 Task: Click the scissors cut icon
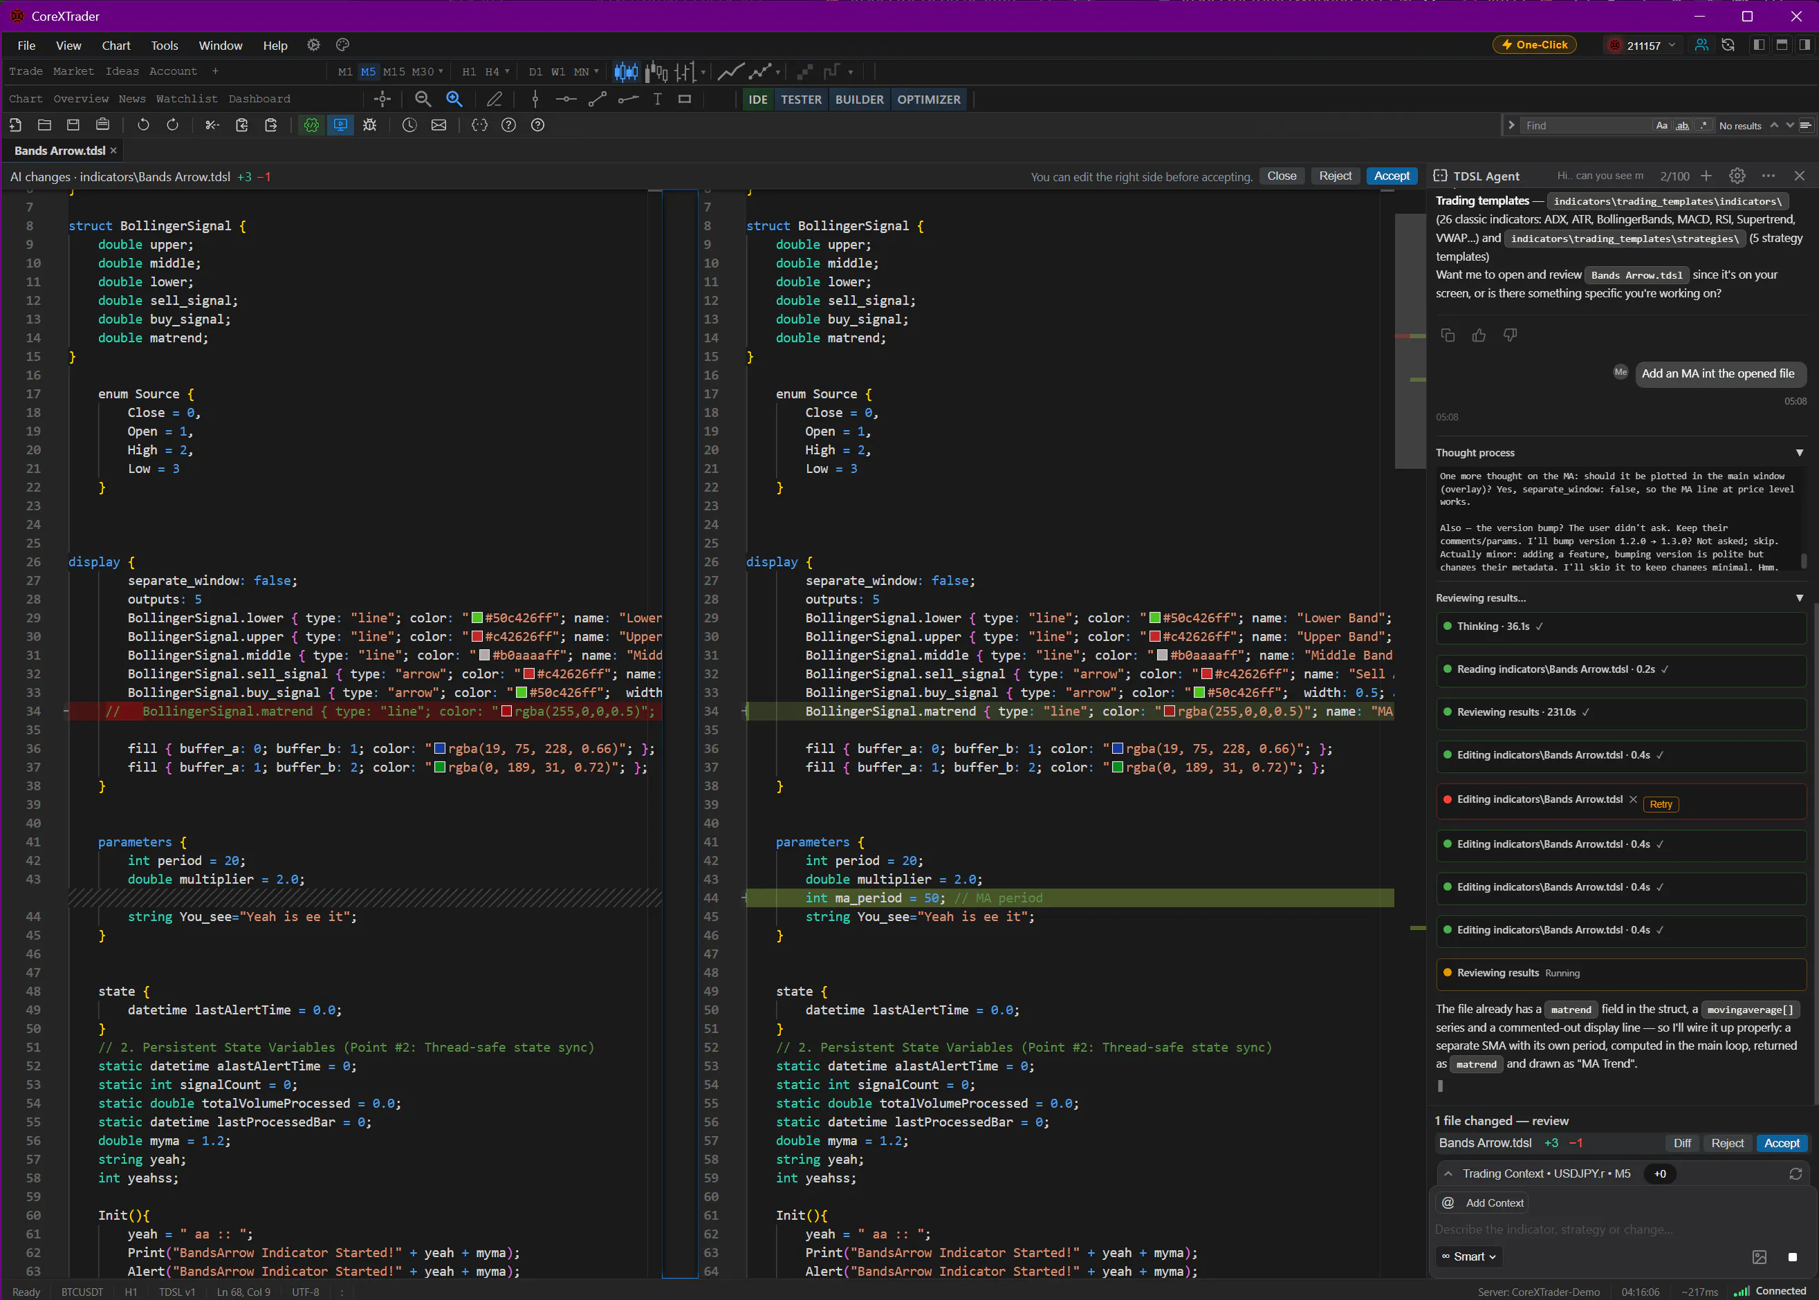(212, 126)
